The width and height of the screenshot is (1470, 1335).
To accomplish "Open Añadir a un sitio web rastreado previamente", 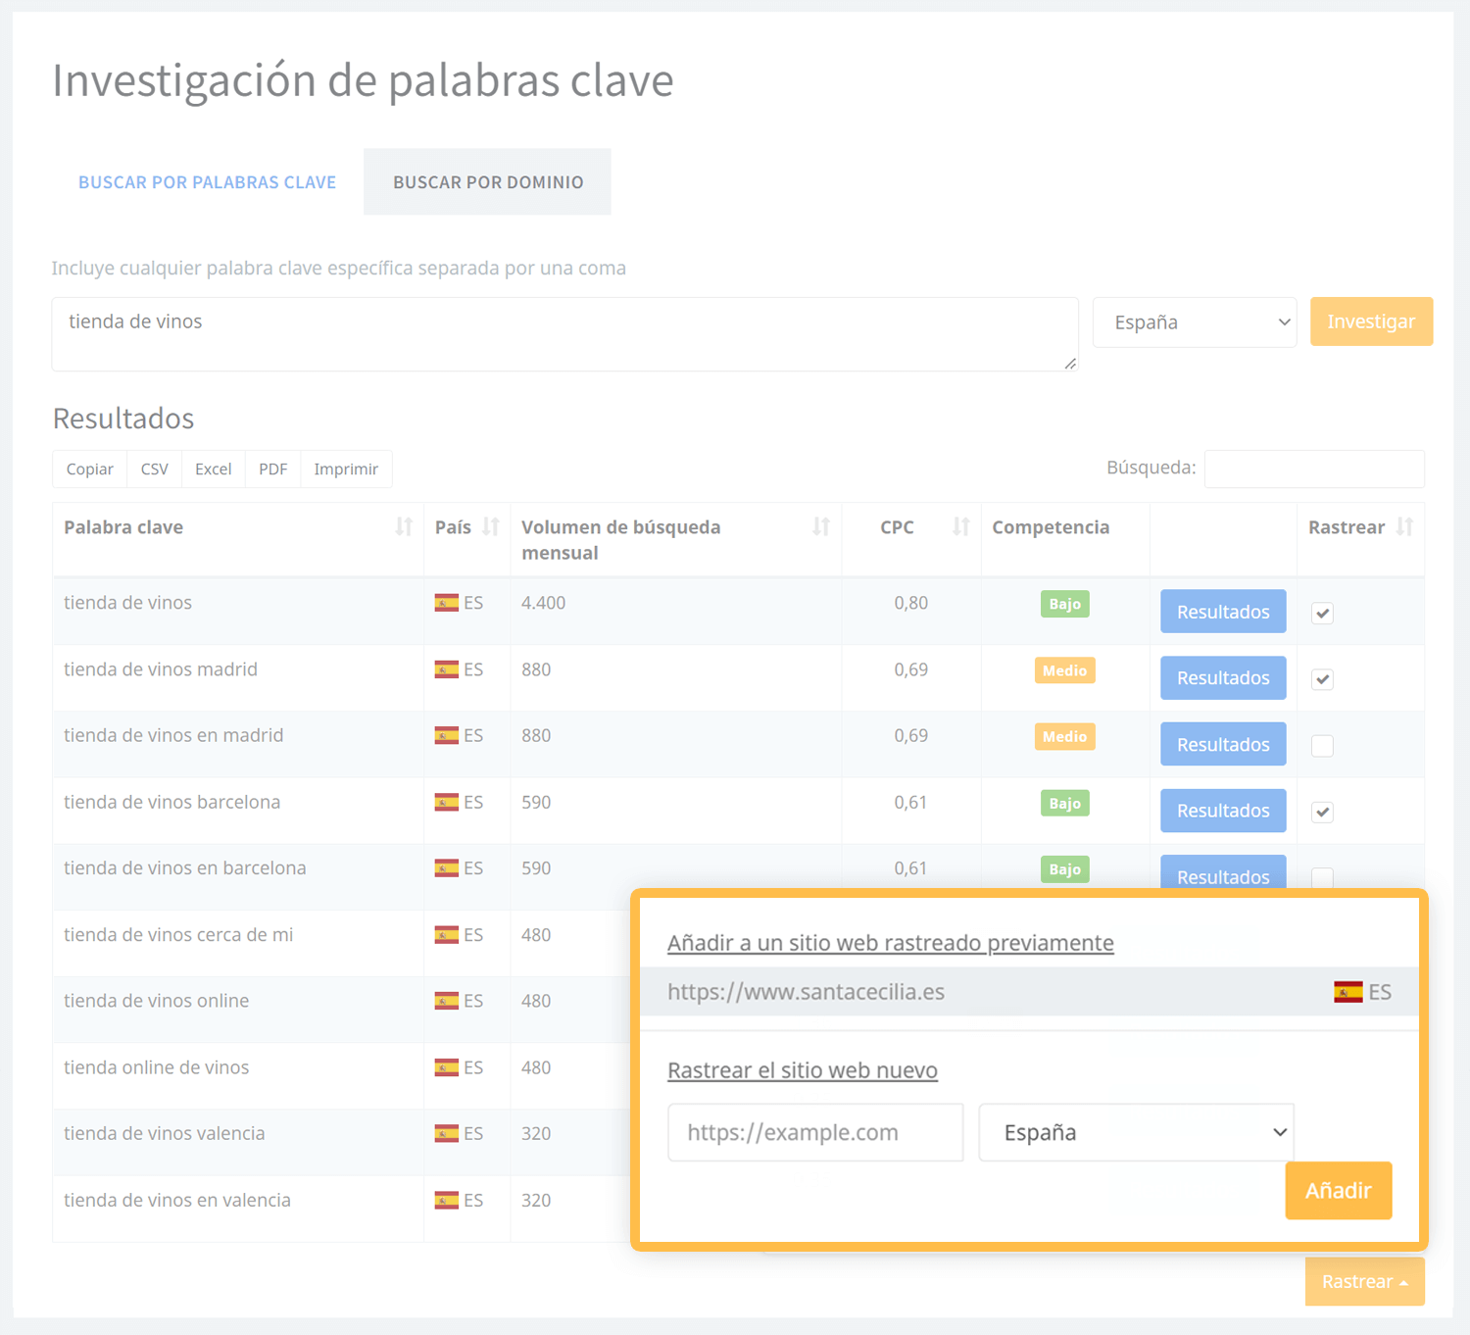I will pyautogui.click(x=890, y=942).
